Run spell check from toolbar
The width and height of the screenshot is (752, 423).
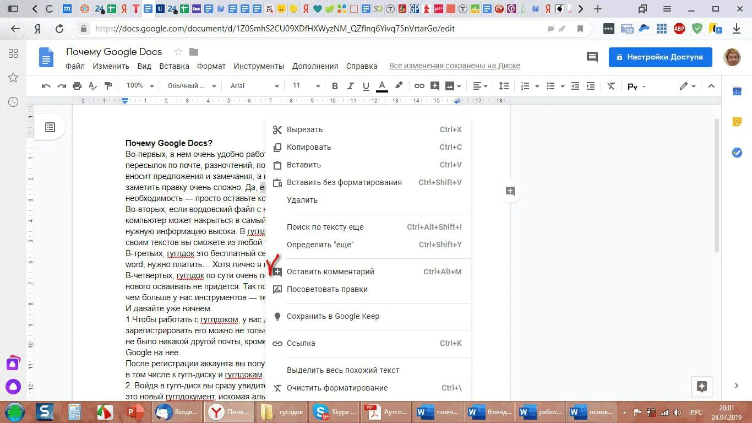(92, 86)
